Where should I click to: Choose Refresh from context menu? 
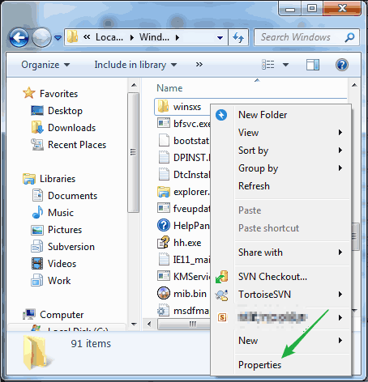pos(280,186)
